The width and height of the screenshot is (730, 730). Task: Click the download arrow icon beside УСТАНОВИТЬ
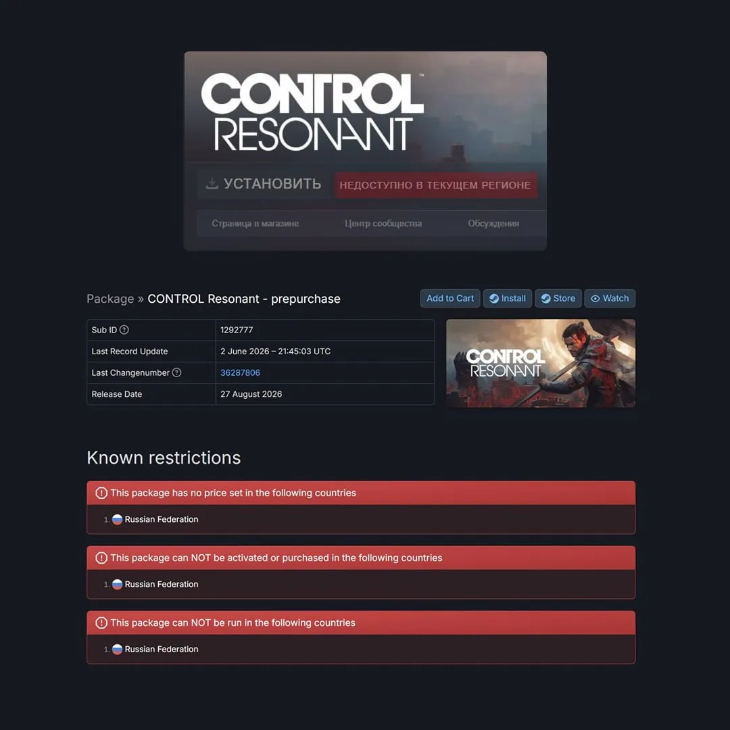(x=212, y=183)
